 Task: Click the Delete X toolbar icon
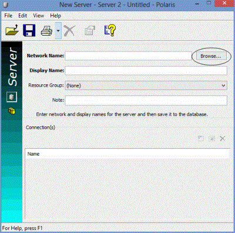point(70,31)
